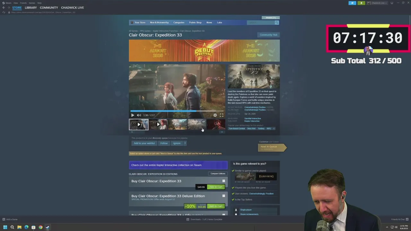Click the Turn-Based Combat tag
The image size is (411, 231).
click(237, 129)
